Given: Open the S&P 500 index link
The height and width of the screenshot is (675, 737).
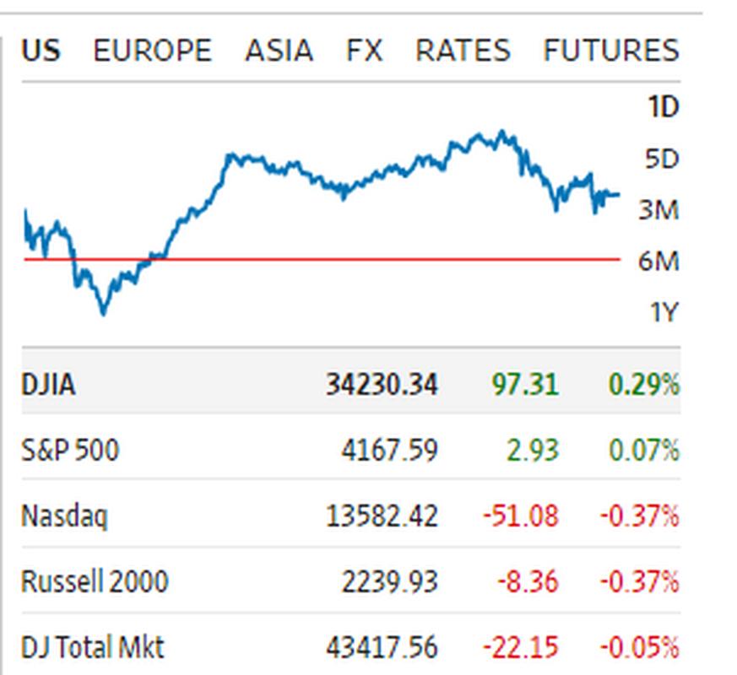Looking at the screenshot, I should (70, 450).
